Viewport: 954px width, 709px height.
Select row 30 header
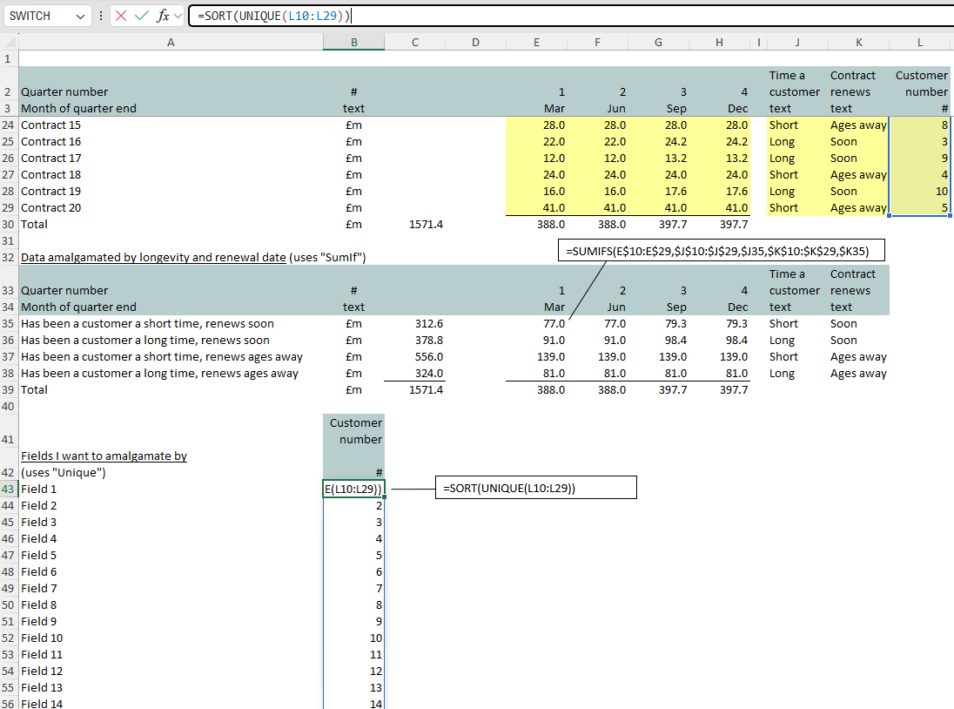tap(9, 224)
